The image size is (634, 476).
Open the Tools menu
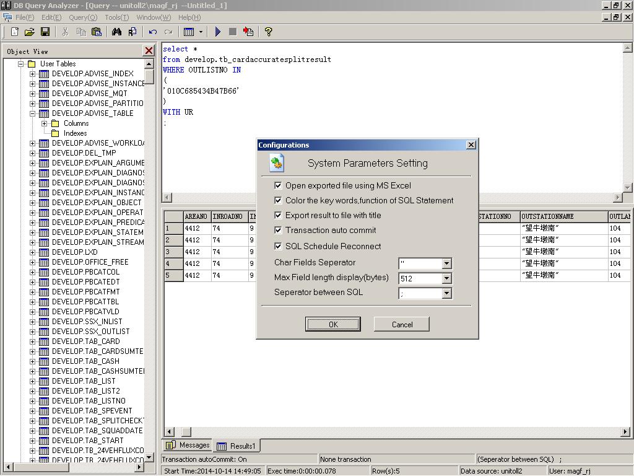[116, 17]
